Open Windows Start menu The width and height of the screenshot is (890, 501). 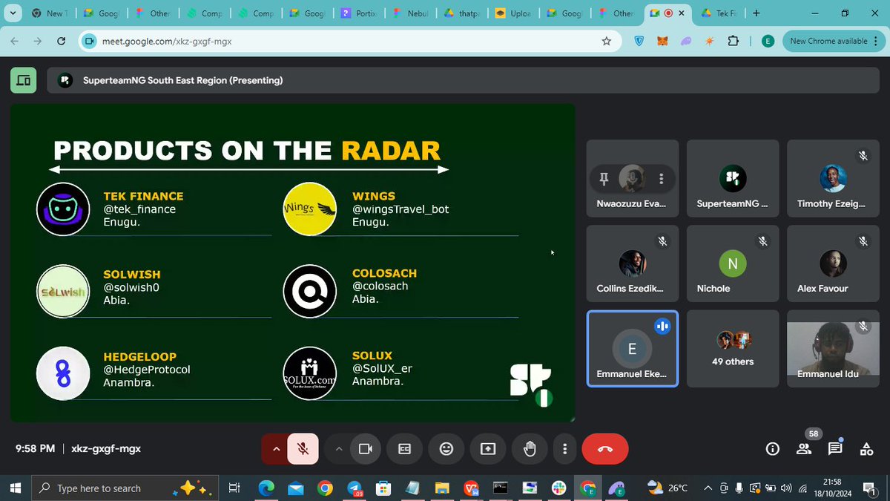click(16, 488)
